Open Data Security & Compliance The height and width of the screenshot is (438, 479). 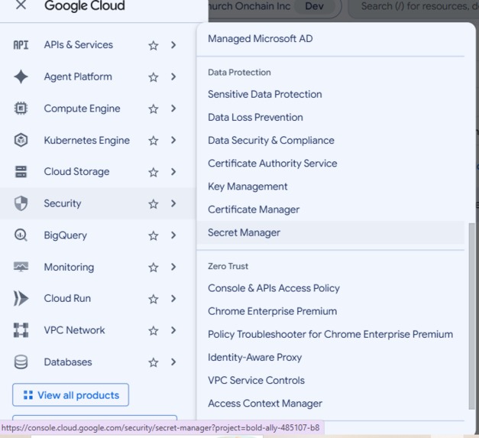271,141
